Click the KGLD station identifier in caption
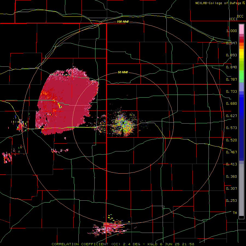 coord(153,244)
